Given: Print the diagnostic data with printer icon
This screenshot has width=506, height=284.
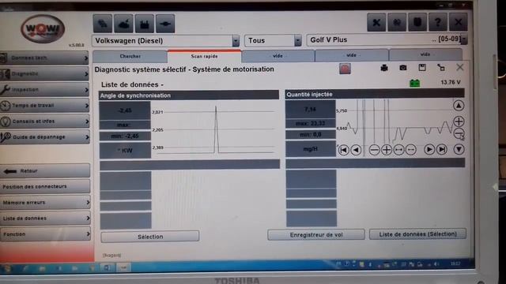Looking at the screenshot, I should click(x=384, y=68).
